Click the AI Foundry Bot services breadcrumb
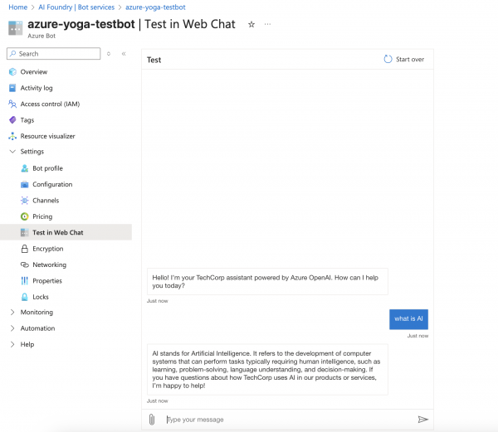Image resolution: width=498 pixels, height=432 pixels. [76, 7]
